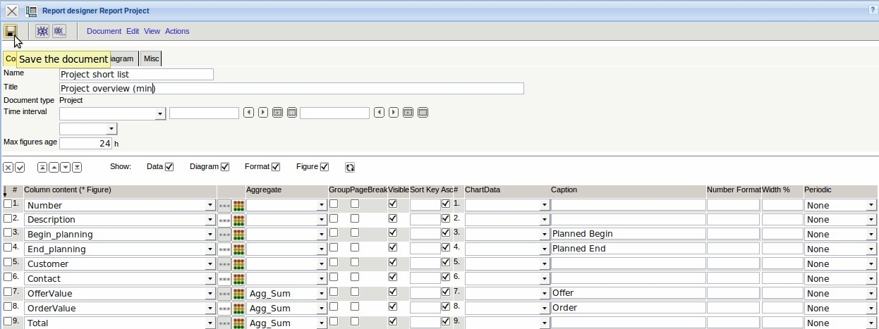Image resolution: width=879 pixels, height=329 pixels.
Task: Uncheck the Diagram show checkbox
Action: [225, 167]
